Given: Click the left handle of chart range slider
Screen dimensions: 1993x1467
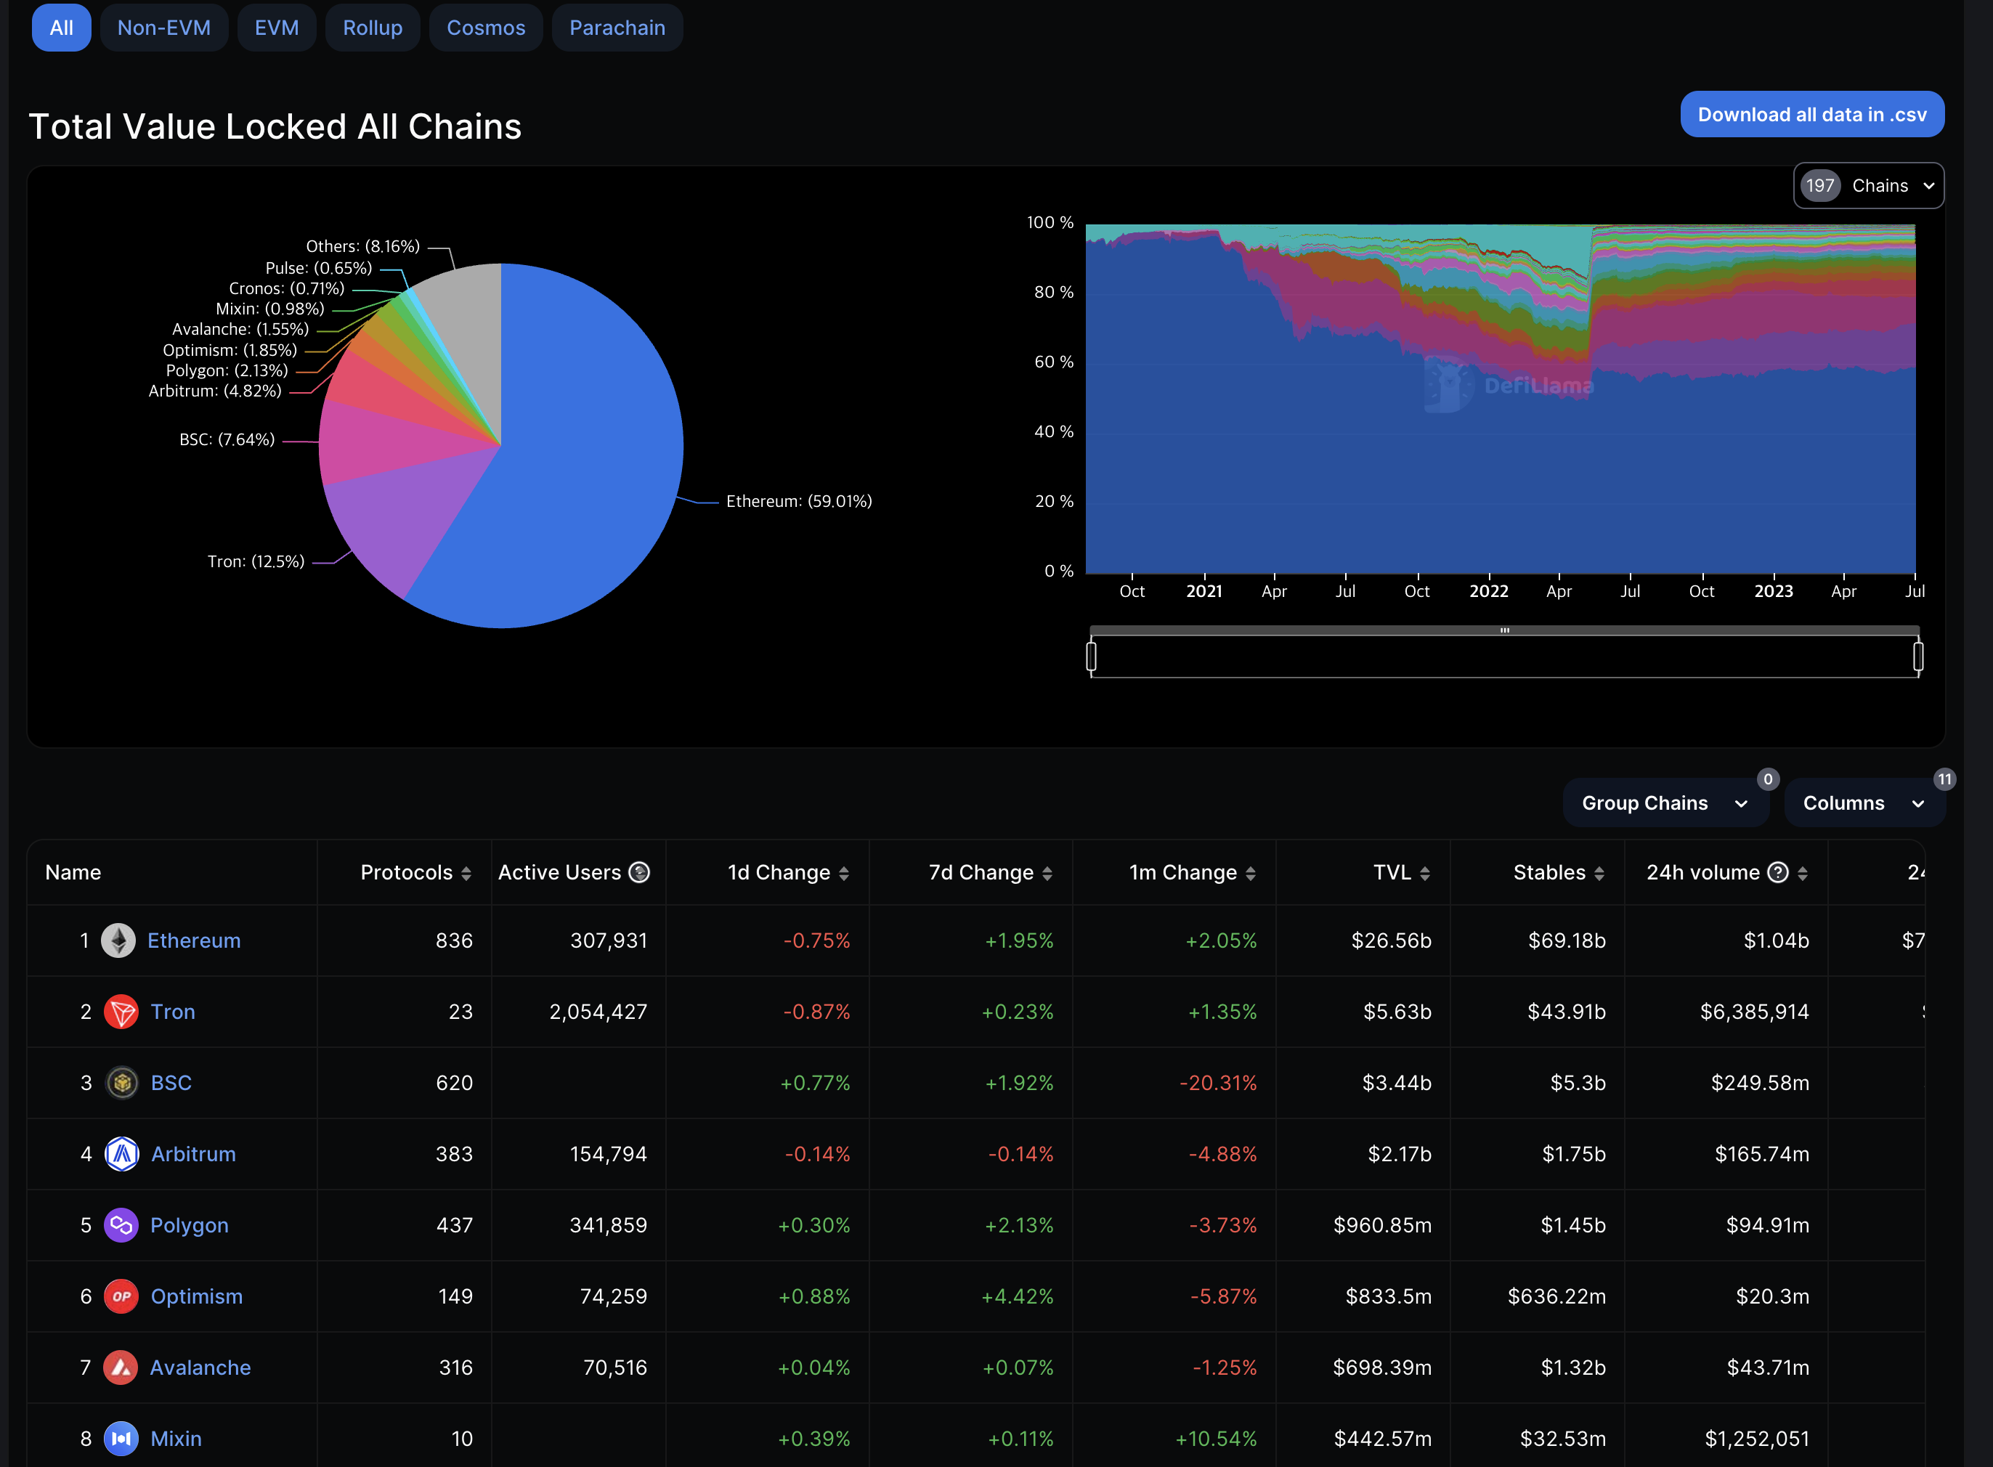Looking at the screenshot, I should point(1092,657).
